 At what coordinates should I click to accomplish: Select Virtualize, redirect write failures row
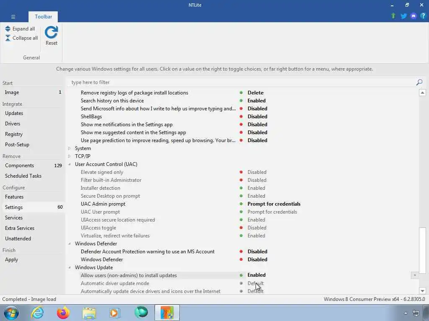click(x=242, y=236)
